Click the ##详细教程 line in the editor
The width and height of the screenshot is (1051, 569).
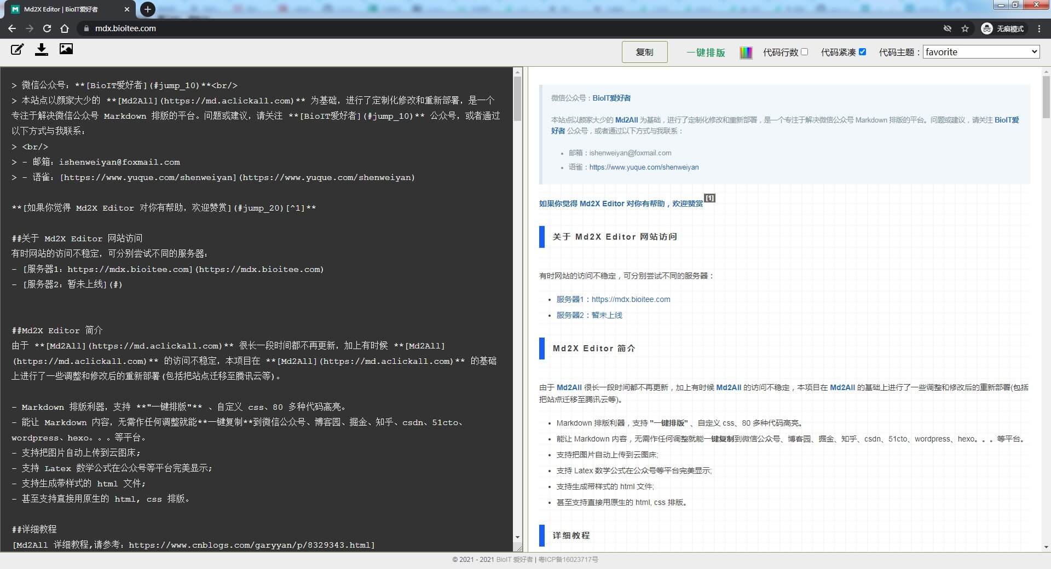pyautogui.click(x=34, y=530)
